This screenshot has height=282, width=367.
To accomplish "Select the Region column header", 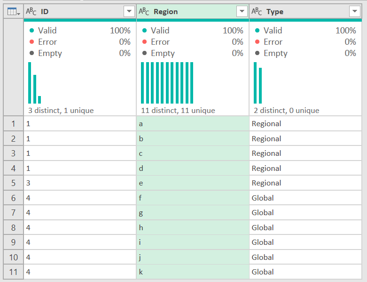I will tap(193, 11).
